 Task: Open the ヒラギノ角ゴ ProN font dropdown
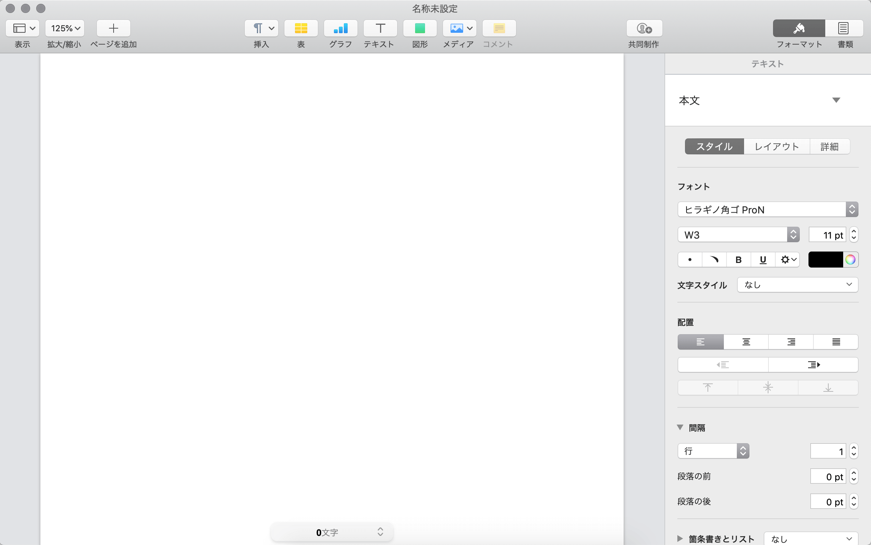click(x=768, y=210)
